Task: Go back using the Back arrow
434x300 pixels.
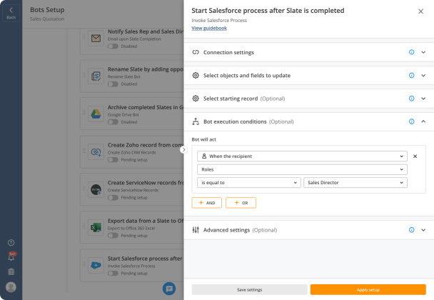Action: coord(11,13)
